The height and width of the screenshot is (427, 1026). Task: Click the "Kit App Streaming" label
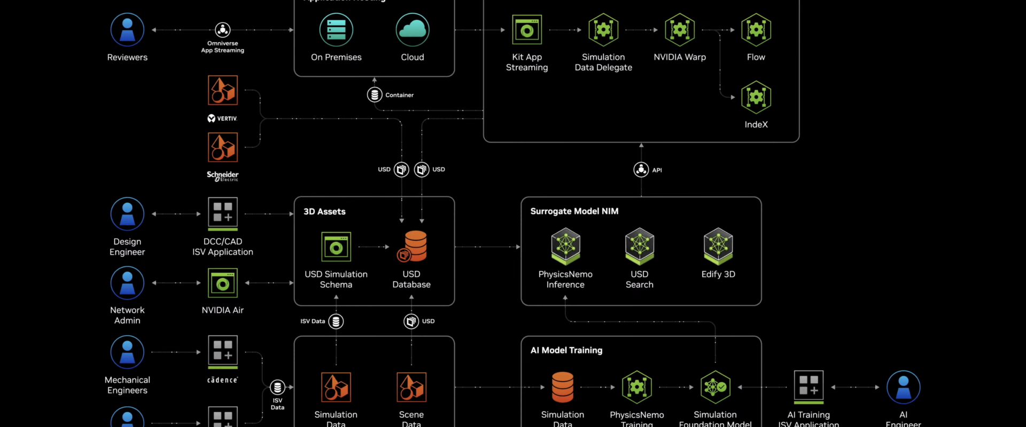tap(527, 62)
